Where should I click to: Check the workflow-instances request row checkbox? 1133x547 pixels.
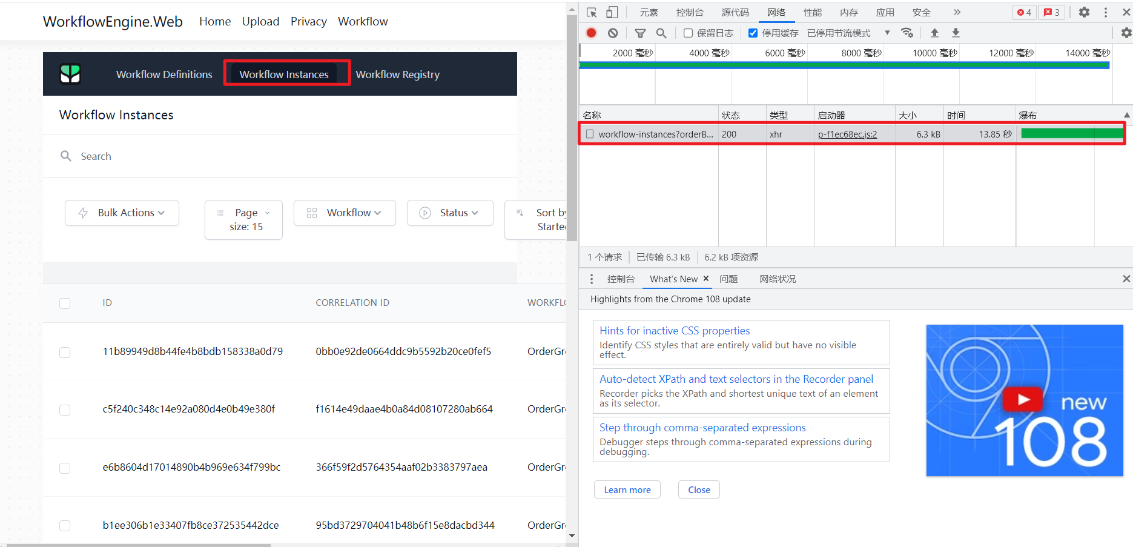pyautogui.click(x=590, y=133)
